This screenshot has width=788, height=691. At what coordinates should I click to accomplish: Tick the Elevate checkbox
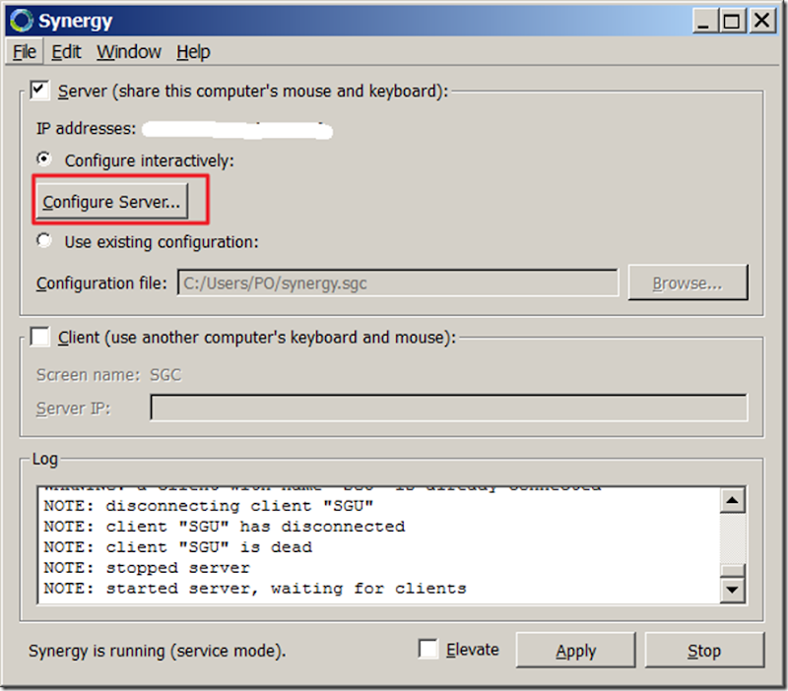pos(427,649)
